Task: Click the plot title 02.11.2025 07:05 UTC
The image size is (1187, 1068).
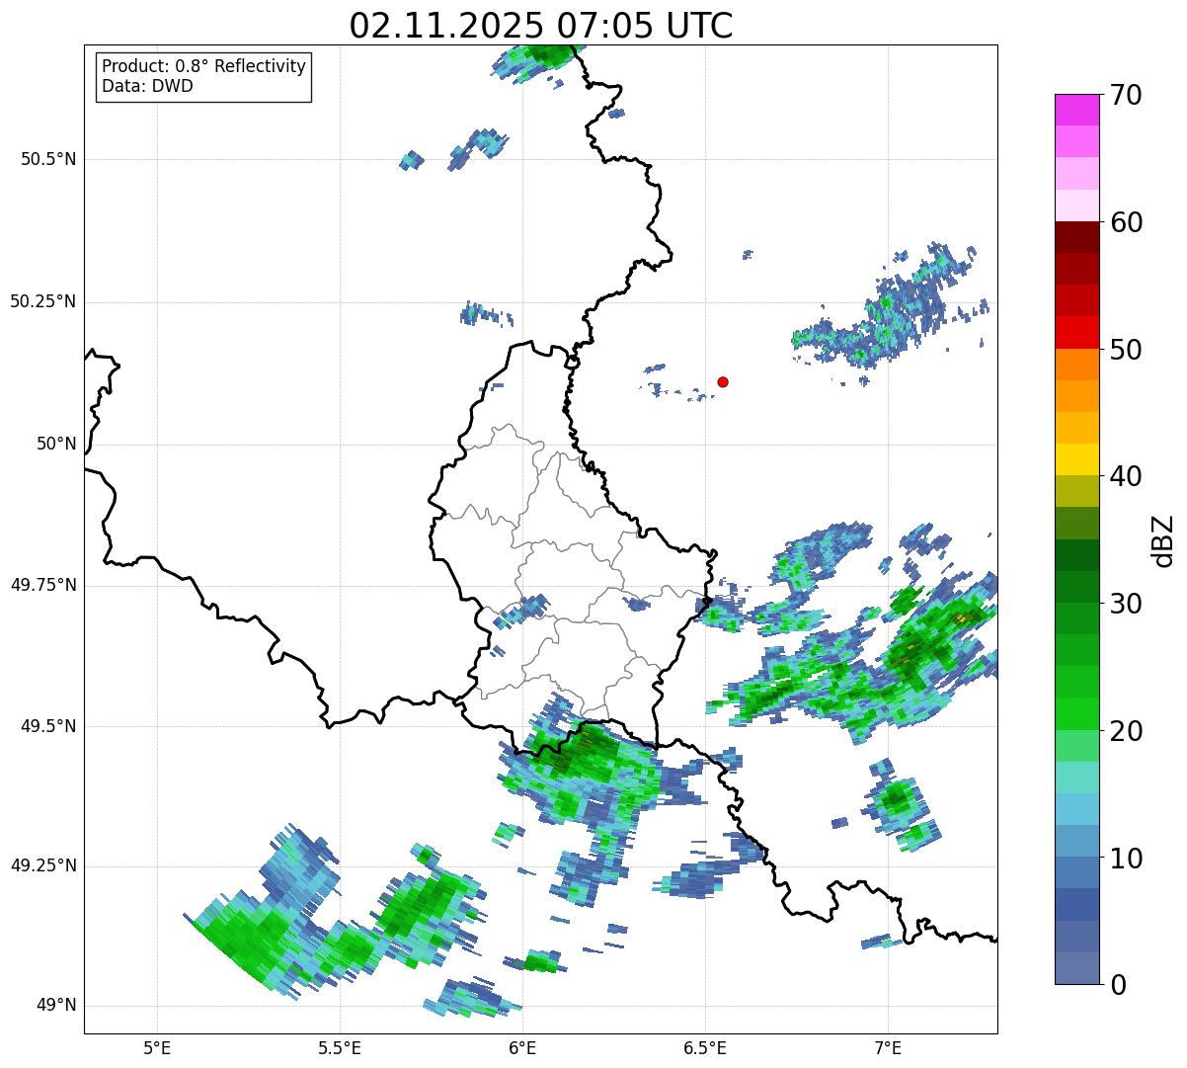Action: pos(541,25)
